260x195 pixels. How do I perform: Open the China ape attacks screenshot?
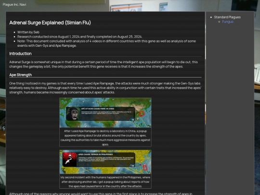point(105,113)
